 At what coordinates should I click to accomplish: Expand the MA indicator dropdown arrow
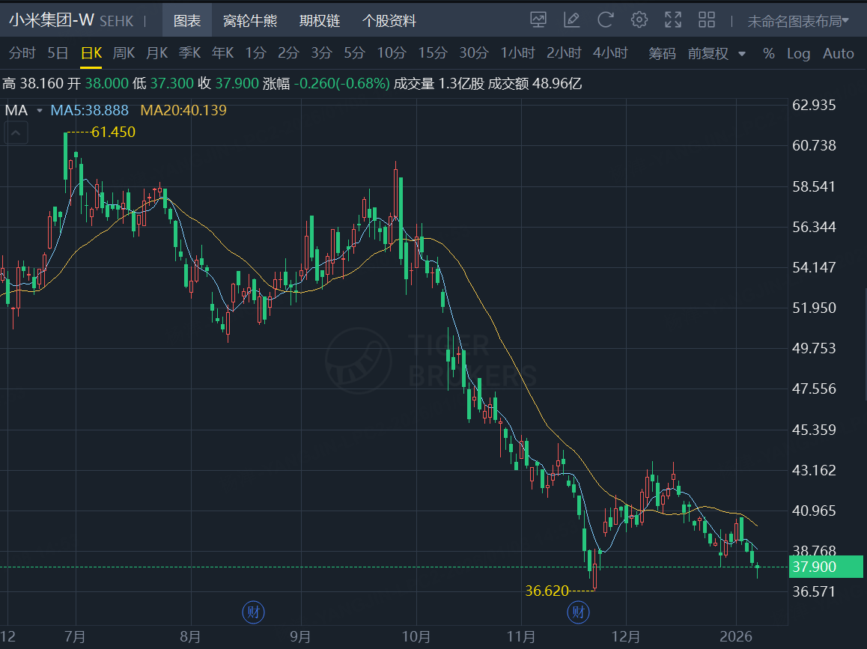click(x=39, y=111)
